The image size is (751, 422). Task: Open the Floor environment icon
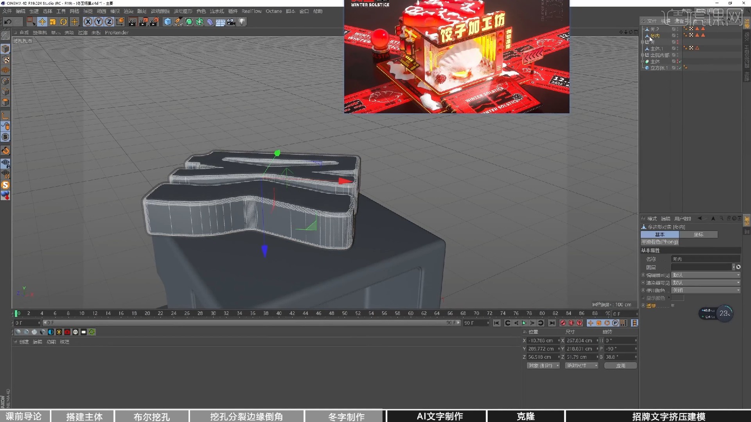pos(221,22)
